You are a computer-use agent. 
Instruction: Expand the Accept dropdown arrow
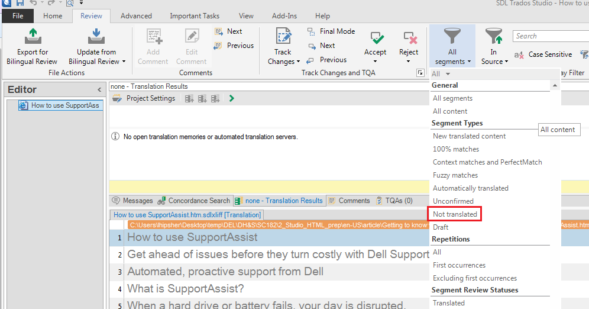pyautogui.click(x=375, y=62)
